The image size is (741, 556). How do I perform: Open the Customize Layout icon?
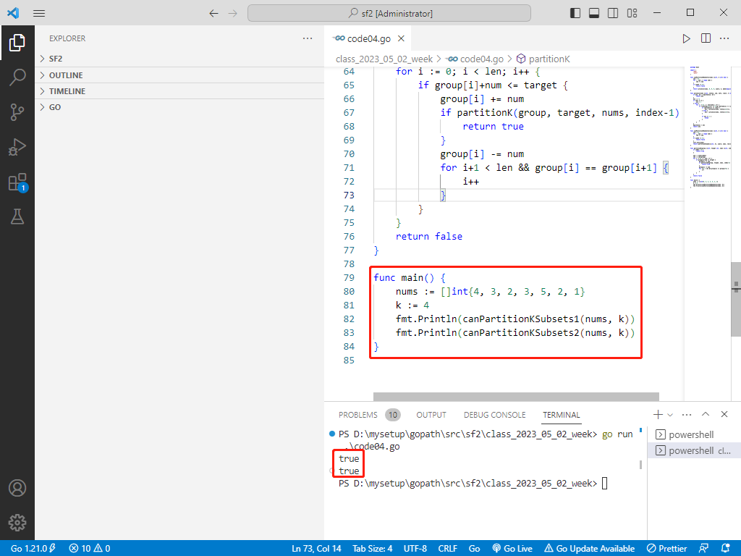632,13
